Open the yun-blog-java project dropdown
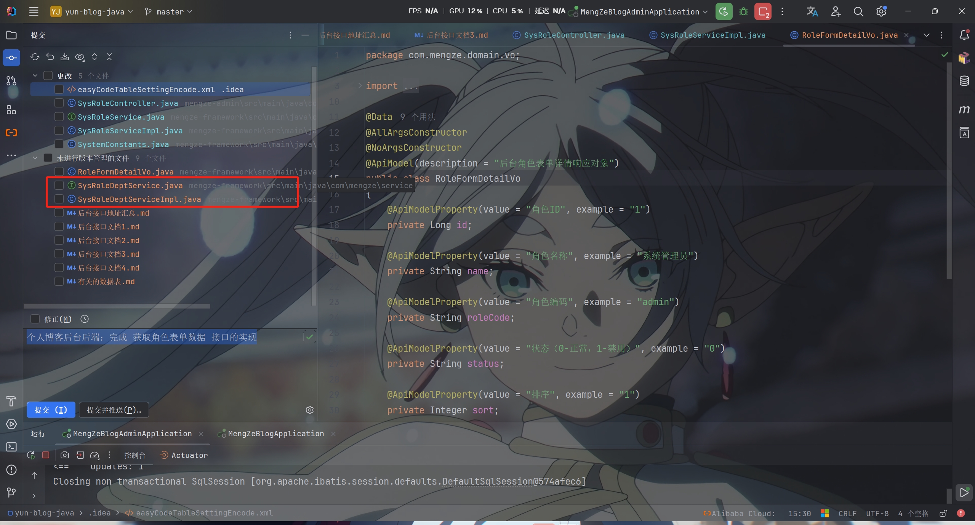The image size is (975, 525). click(92, 12)
